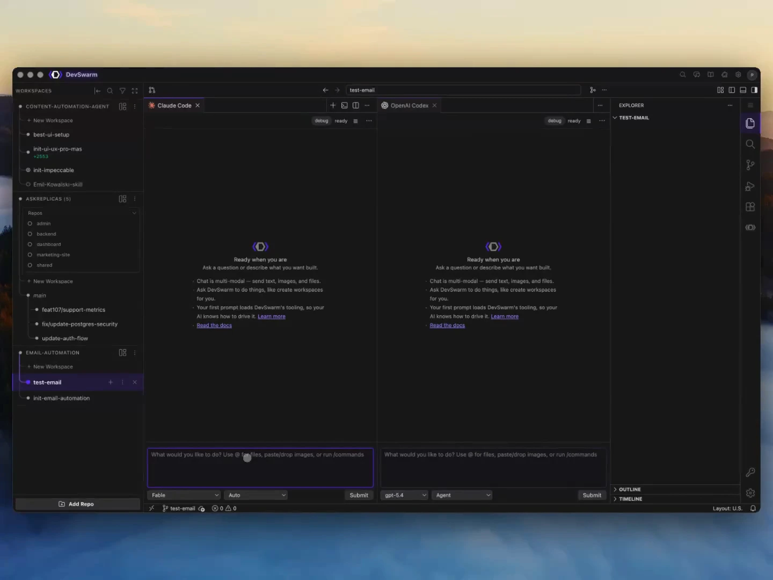The height and width of the screenshot is (580, 773).
Task: Click the expand-all icon in Workspaces header
Action: pos(135,91)
